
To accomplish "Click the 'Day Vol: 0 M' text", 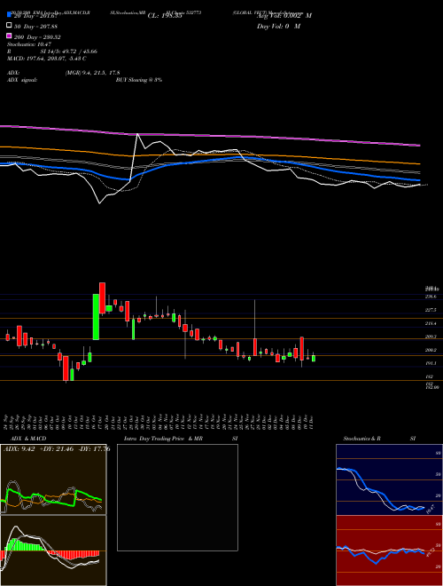I will tap(278, 26).
